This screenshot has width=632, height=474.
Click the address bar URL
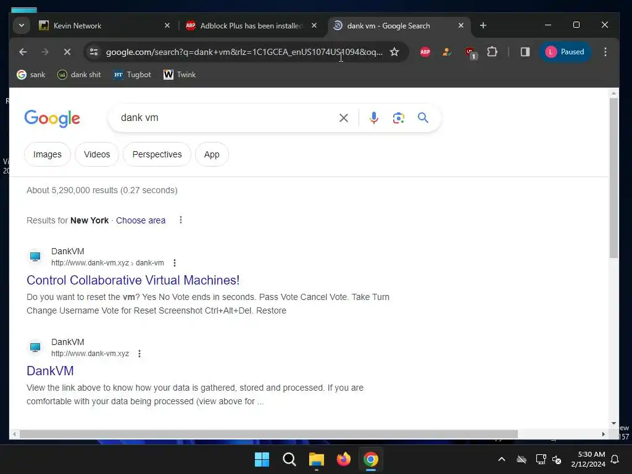point(244,52)
